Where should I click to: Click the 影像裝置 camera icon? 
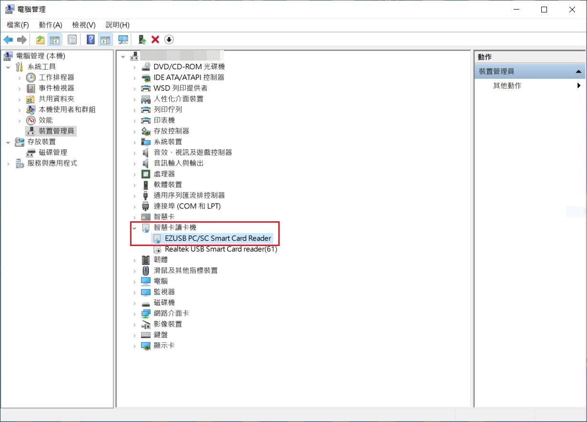(x=146, y=324)
